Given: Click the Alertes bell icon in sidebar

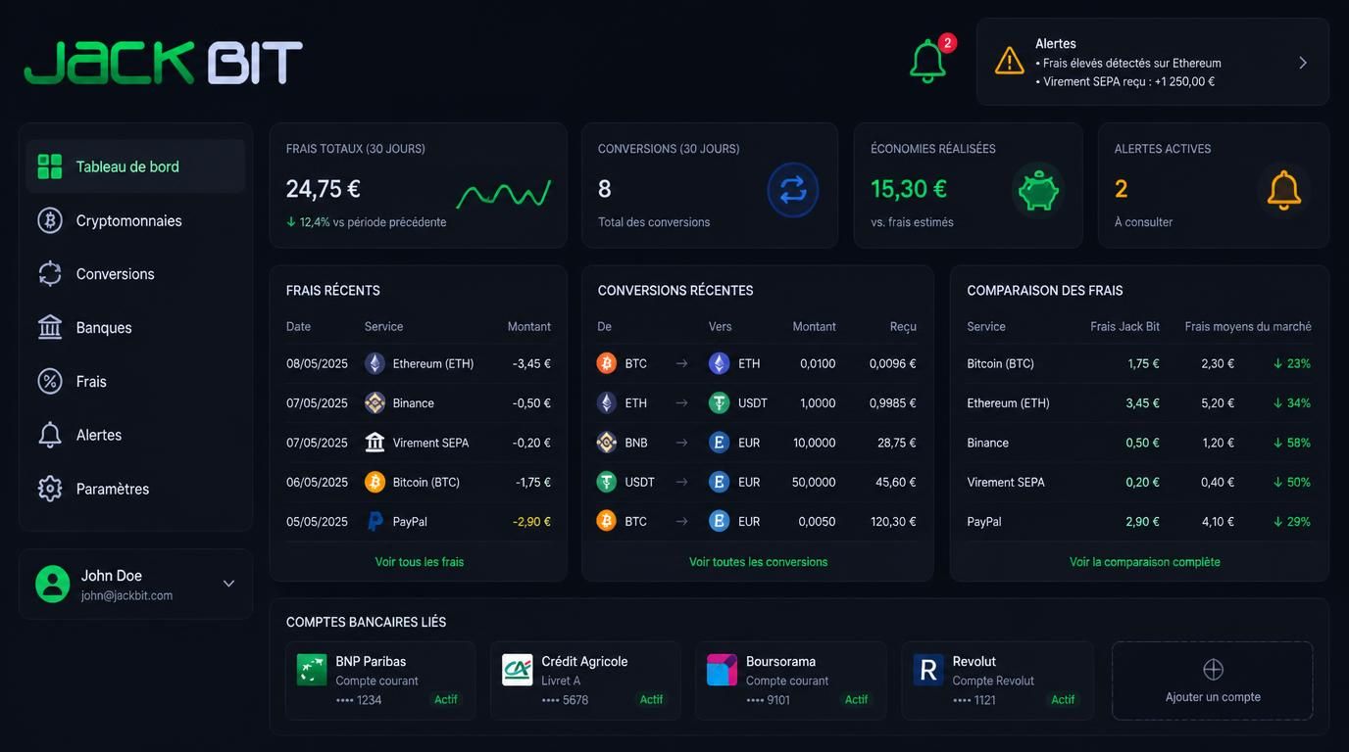Looking at the screenshot, I should (x=50, y=435).
